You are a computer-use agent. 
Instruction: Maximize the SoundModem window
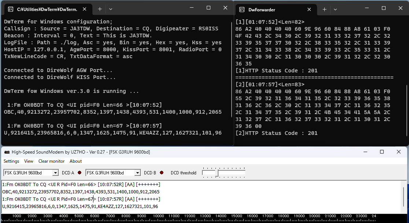click(x=382, y=152)
